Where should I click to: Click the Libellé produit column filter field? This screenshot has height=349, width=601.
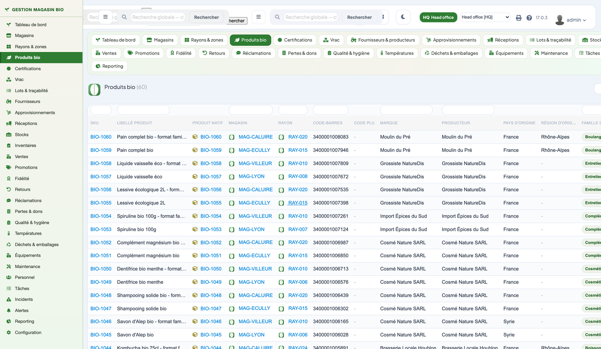tap(143, 110)
